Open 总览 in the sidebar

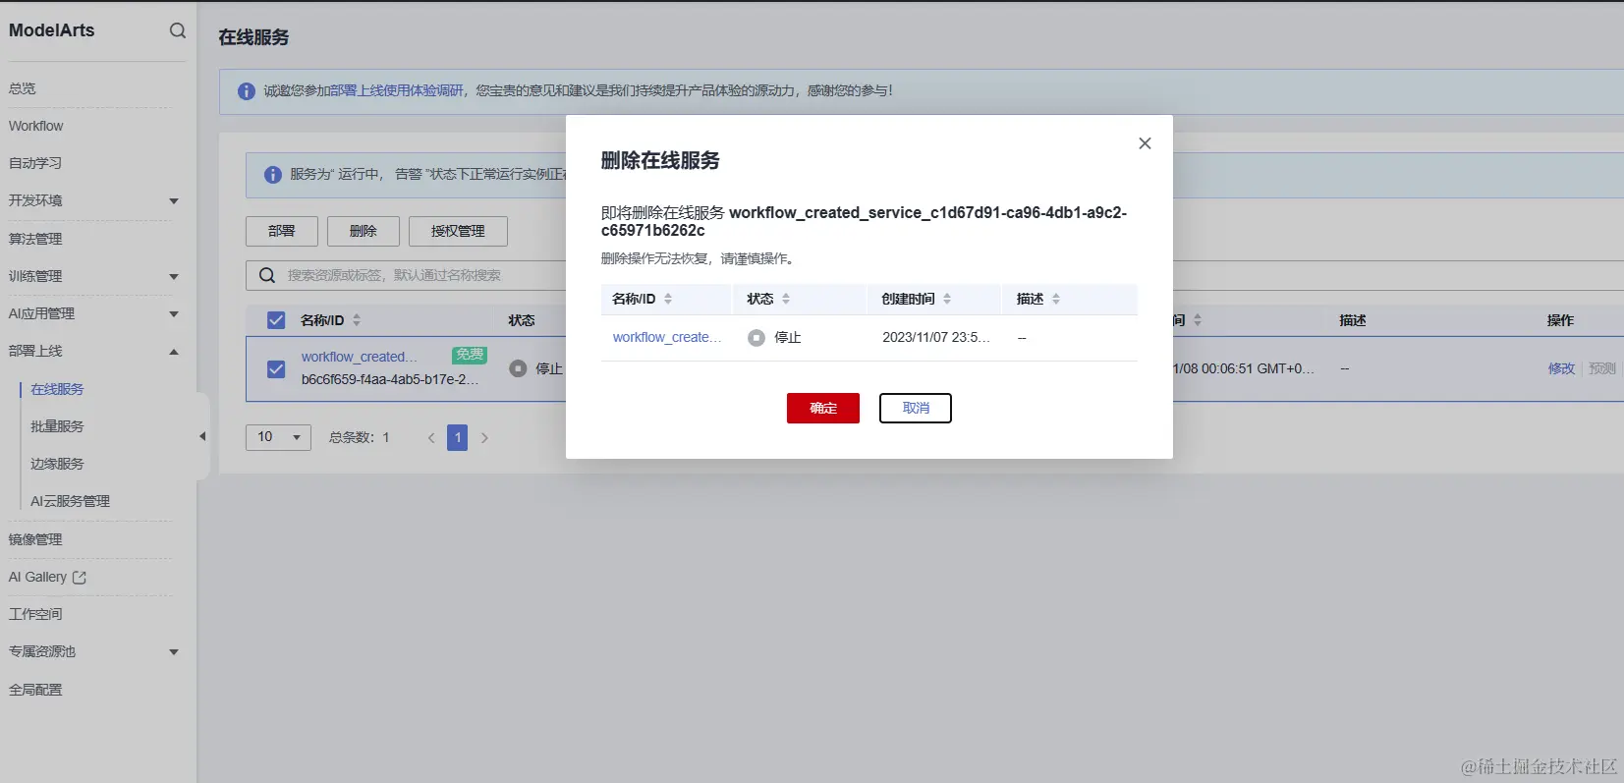[x=23, y=88]
